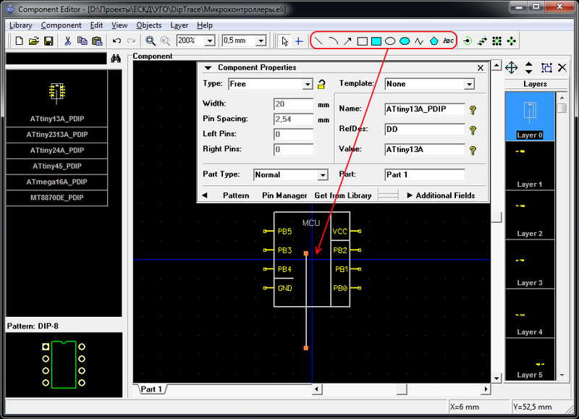Select the unfilled Ellipse tool
The height and width of the screenshot is (419, 579).
pos(390,41)
